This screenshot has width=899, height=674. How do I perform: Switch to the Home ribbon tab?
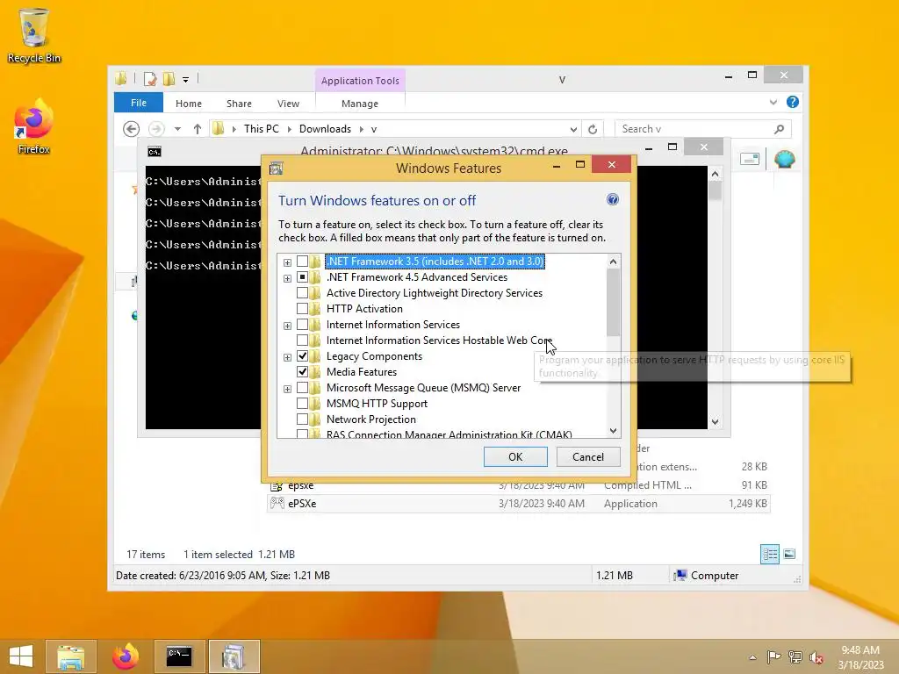pos(189,104)
